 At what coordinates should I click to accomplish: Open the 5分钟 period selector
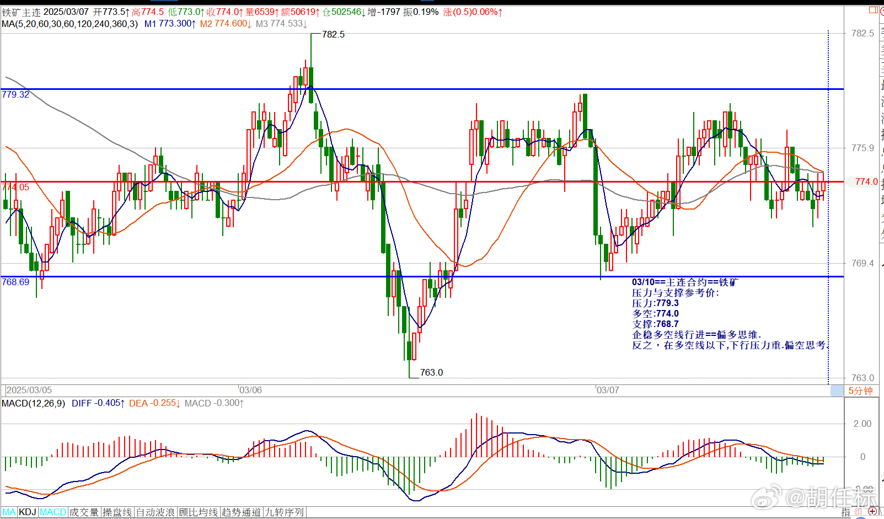tap(860, 390)
